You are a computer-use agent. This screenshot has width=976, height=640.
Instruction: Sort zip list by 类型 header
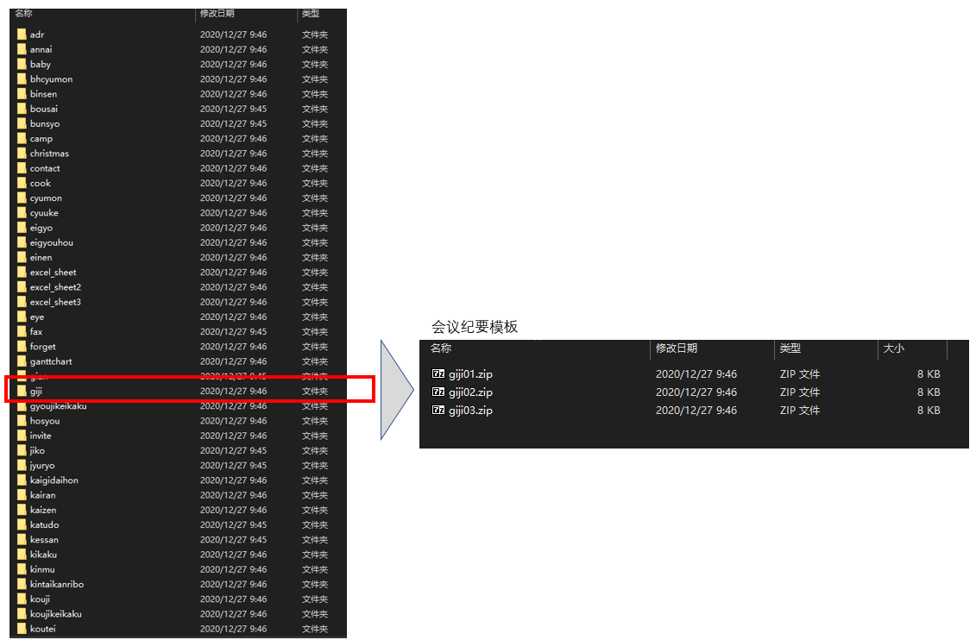coord(790,348)
